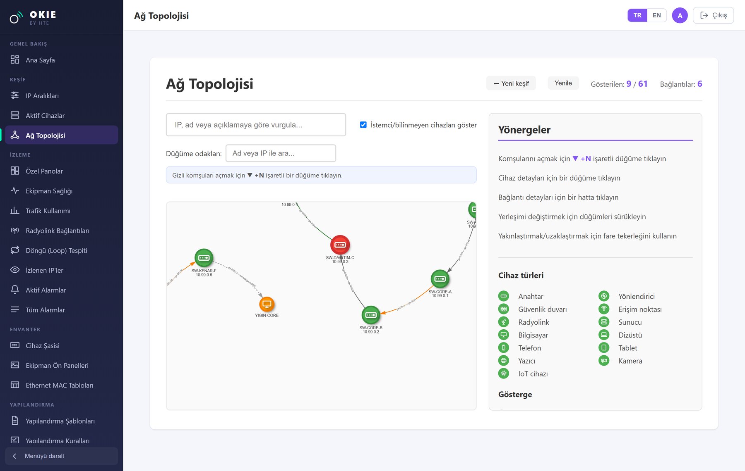Click the Erişim noktası legend icon
This screenshot has width=745, height=471.
tap(604, 309)
